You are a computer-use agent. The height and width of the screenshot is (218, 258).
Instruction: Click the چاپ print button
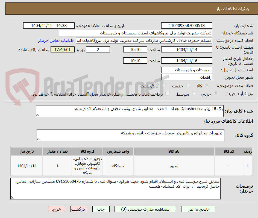tap(101, 209)
